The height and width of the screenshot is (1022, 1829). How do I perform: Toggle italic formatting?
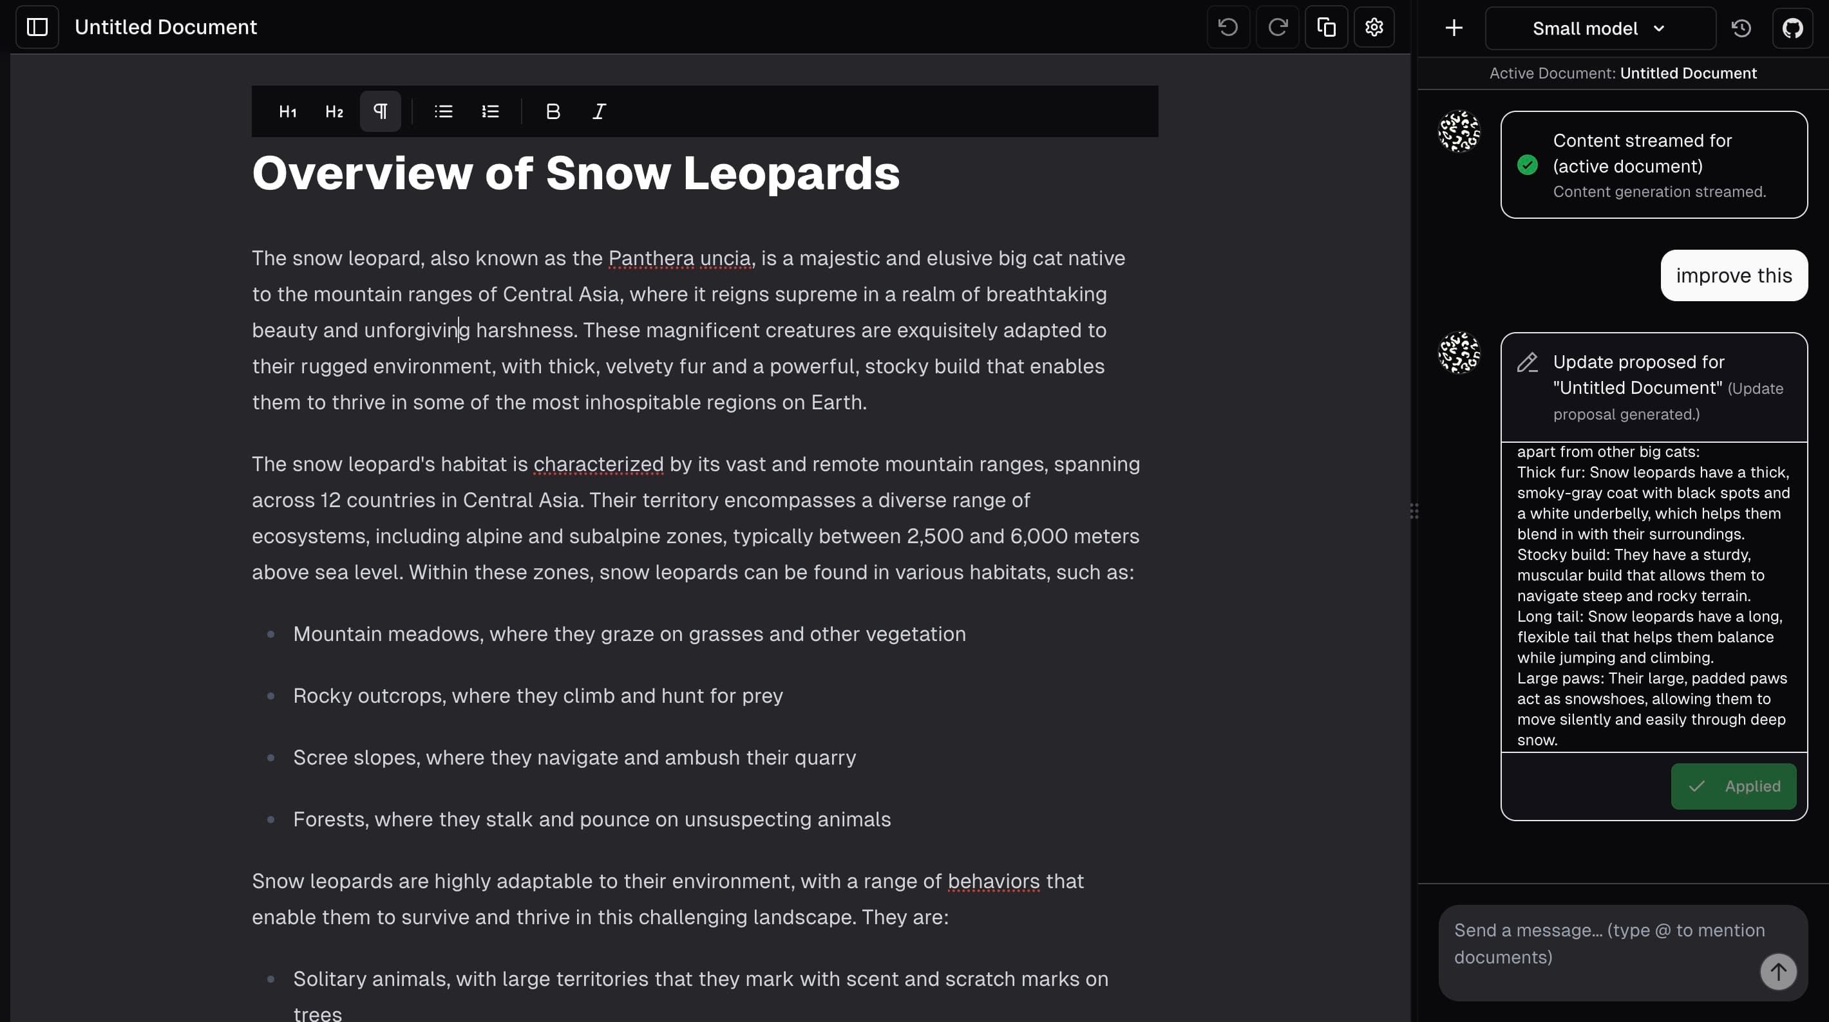598,111
